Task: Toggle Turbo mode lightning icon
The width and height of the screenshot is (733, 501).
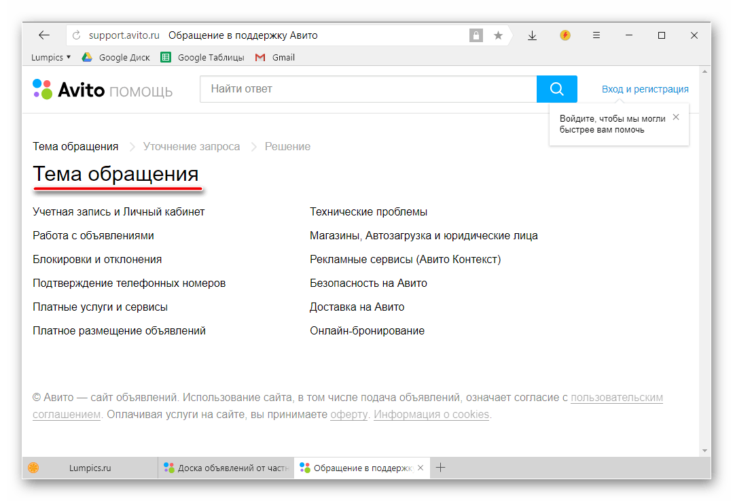Action: pos(565,35)
